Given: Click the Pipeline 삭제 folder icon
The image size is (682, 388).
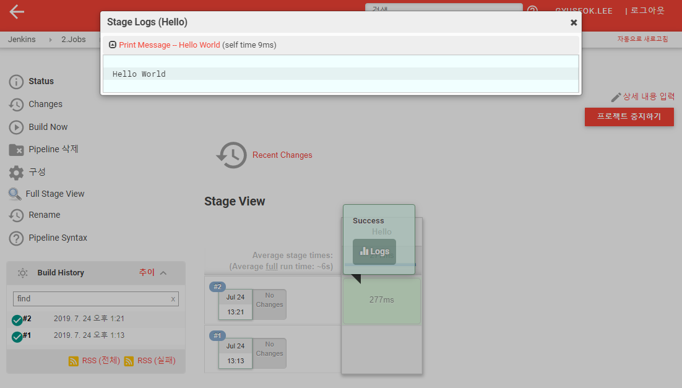Looking at the screenshot, I should point(16,150).
